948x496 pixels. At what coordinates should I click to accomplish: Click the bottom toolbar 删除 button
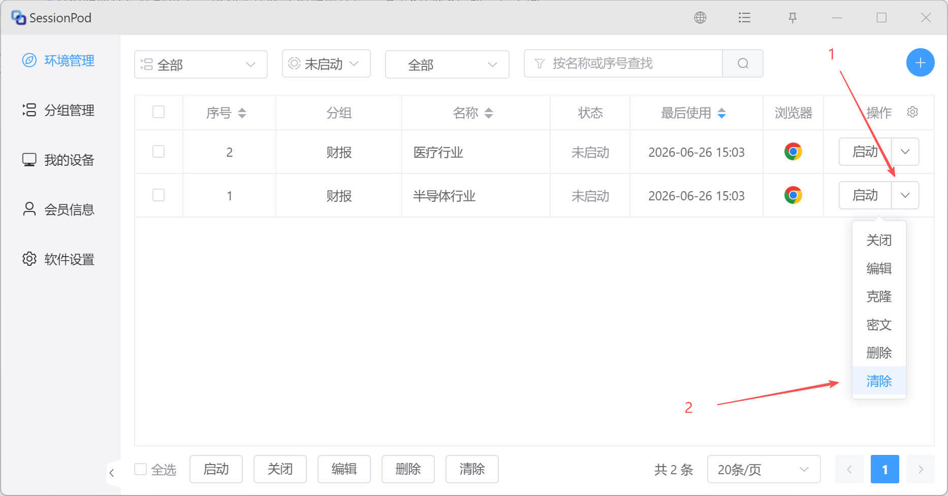(408, 469)
